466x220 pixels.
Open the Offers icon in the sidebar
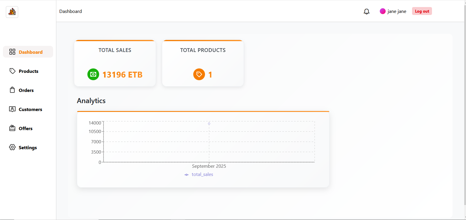[12, 128]
